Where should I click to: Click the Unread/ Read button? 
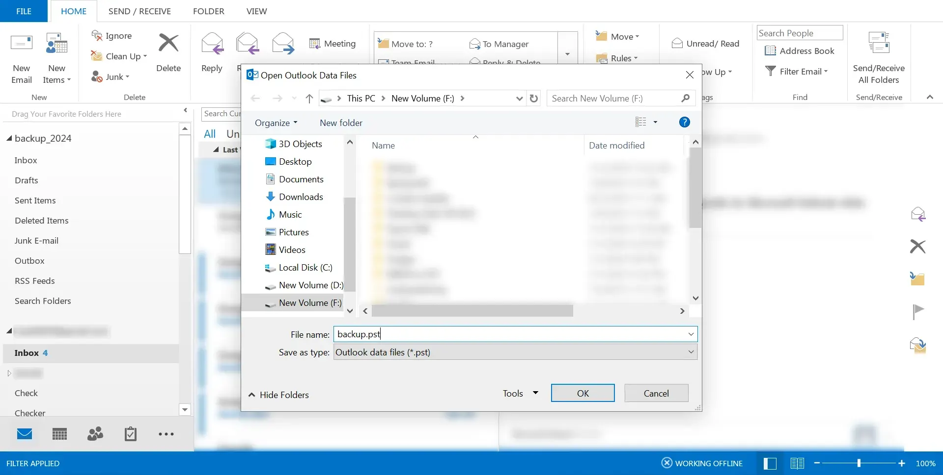[705, 43]
